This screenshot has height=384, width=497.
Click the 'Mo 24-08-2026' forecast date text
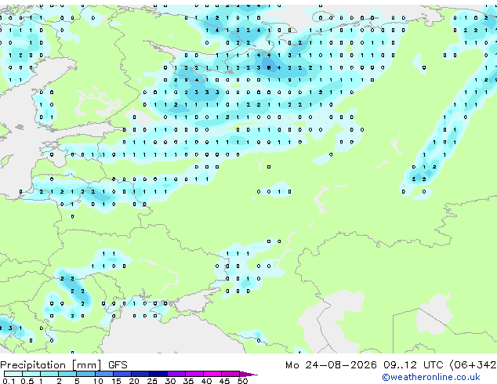331,365
